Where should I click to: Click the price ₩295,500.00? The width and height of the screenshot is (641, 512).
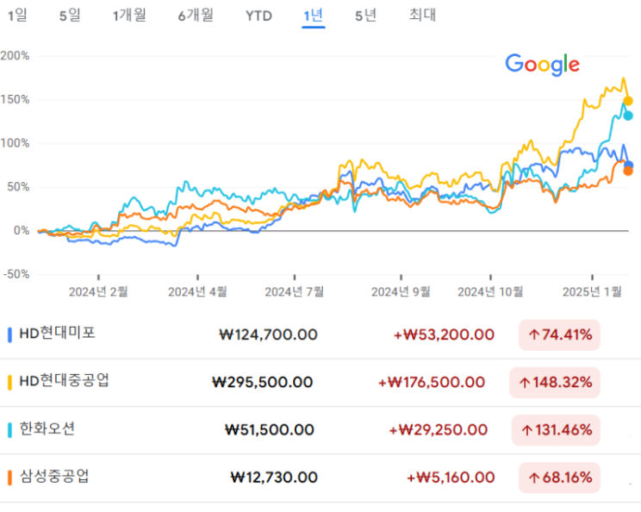(x=263, y=383)
